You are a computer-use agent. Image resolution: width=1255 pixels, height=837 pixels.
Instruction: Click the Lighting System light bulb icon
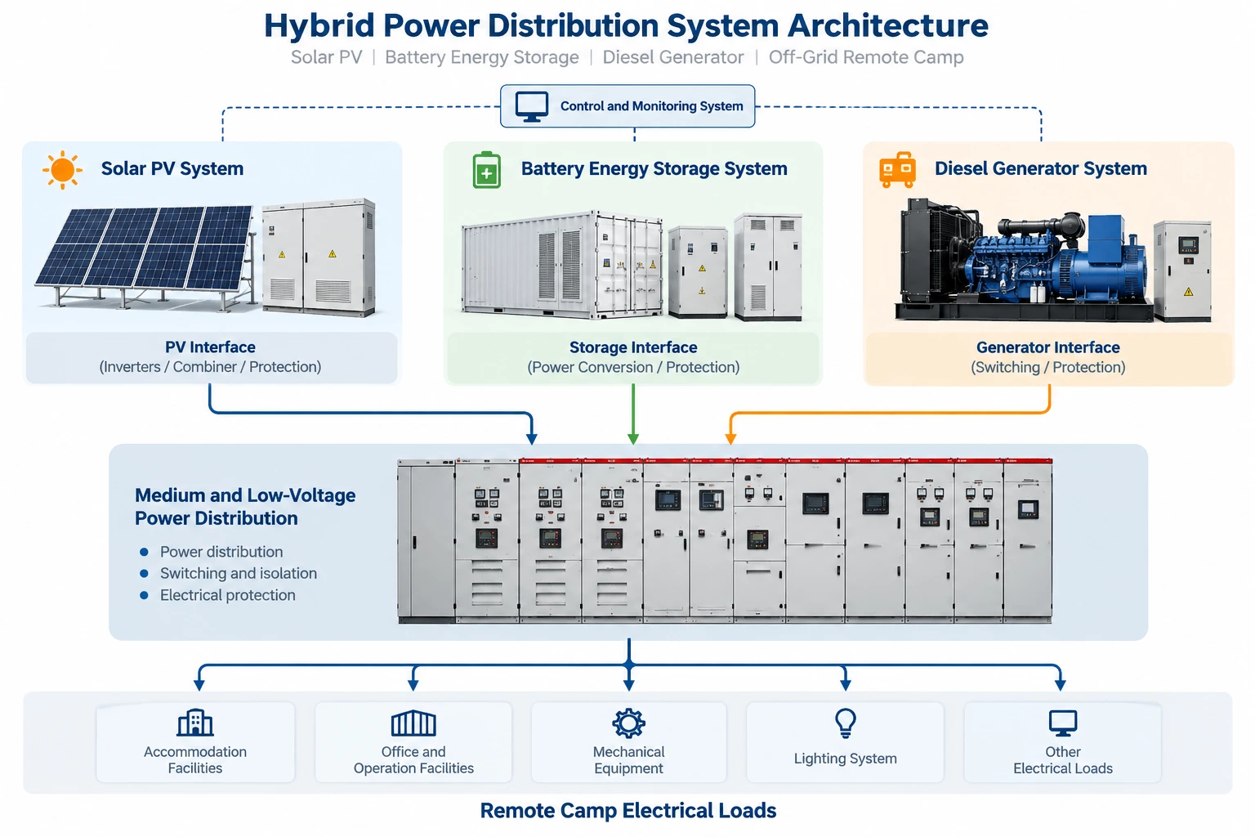click(846, 723)
